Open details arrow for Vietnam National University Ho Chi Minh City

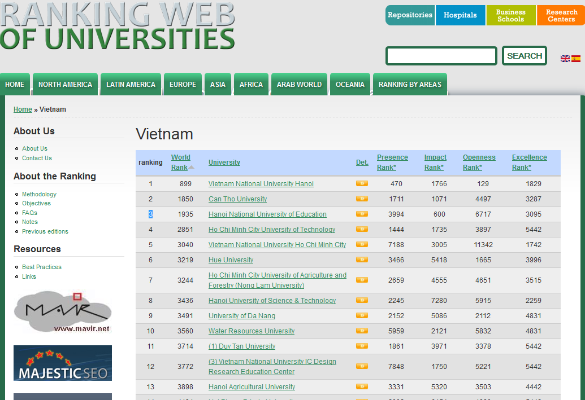362,244
